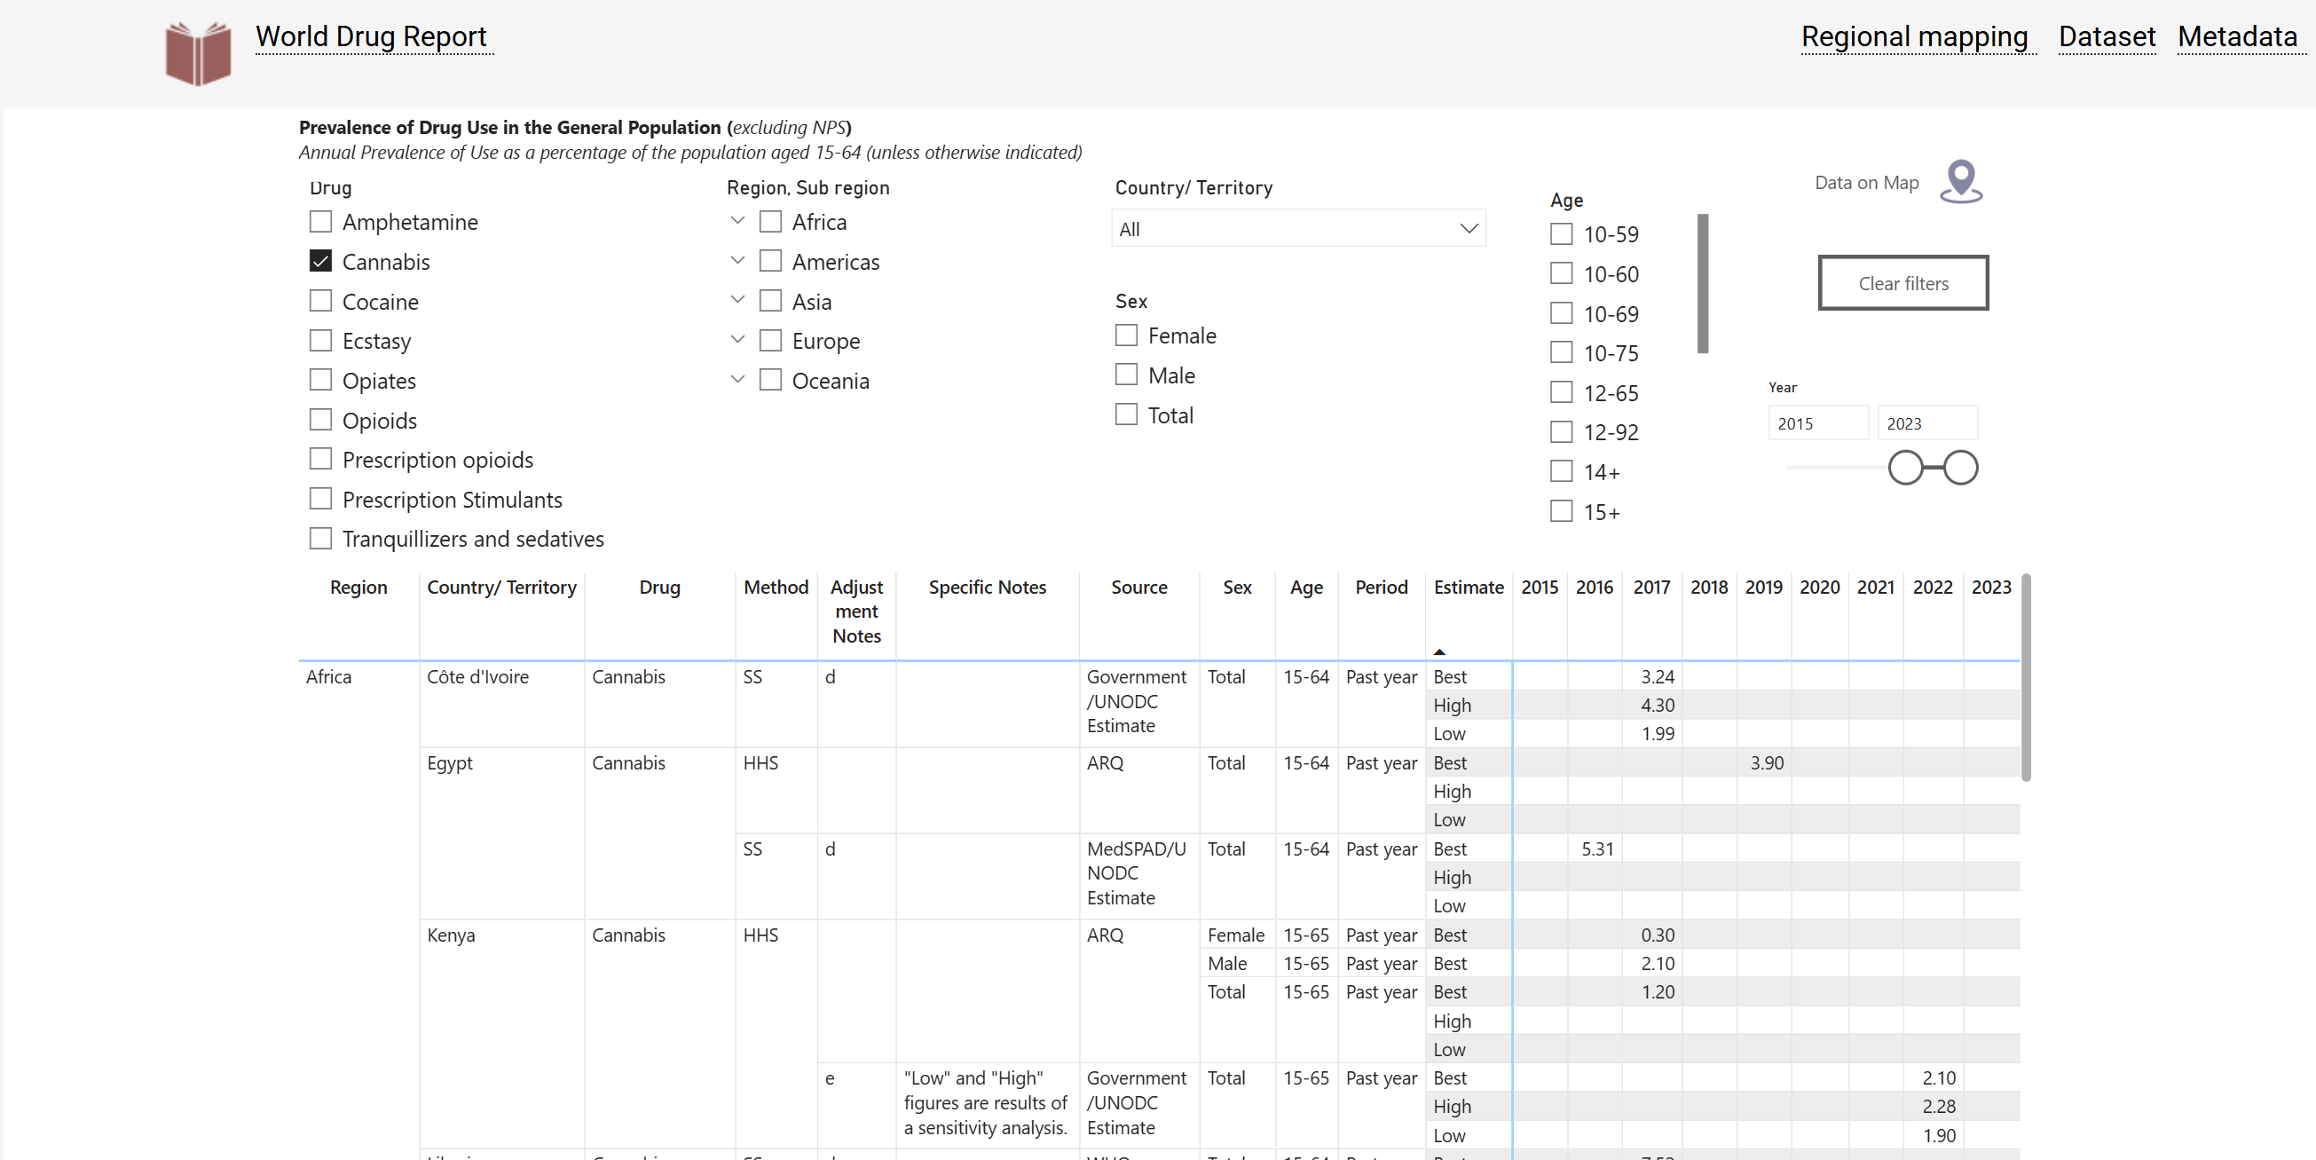
Task: Click the Estimate column sort arrow
Action: click(x=1438, y=651)
